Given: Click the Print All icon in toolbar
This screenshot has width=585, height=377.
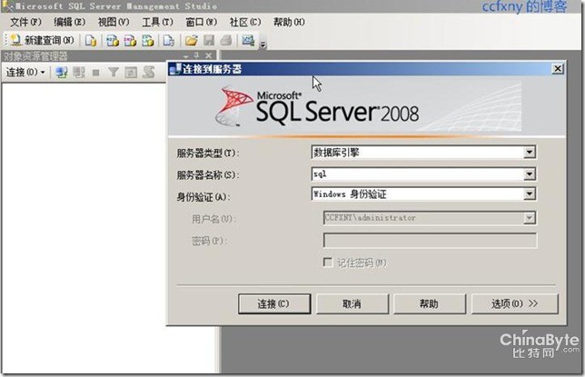Looking at the screenshot, I should pyautogui.click(x=225, y=40).
